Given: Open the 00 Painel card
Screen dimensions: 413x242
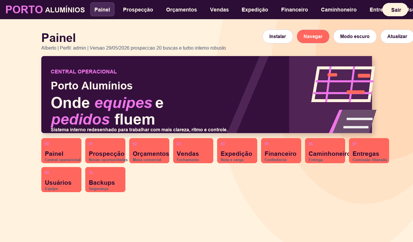Looking at the screenshot, I should 61,151.
